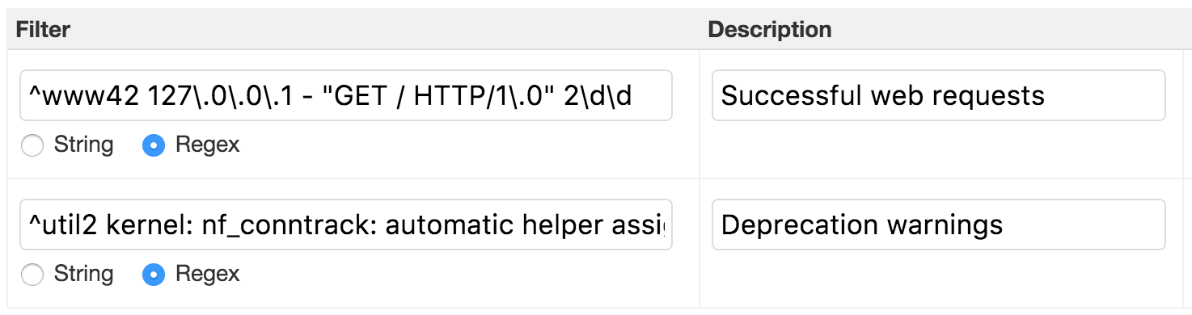
Task: Place cursor at the 2\d\d end of www42 filter
Action: 633,96
